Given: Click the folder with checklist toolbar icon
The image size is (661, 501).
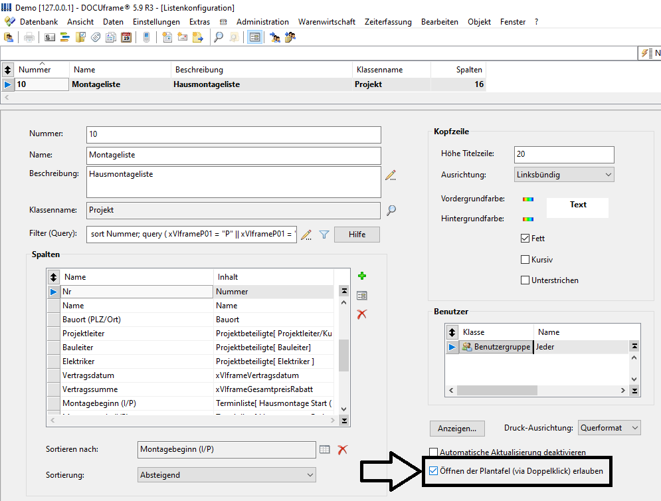Looking at the screenshot, I should (80, 37).
